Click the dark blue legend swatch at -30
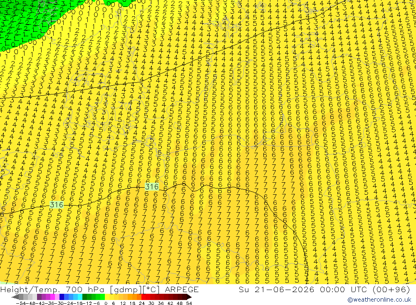416x305 pixels. tap(62, 297)
